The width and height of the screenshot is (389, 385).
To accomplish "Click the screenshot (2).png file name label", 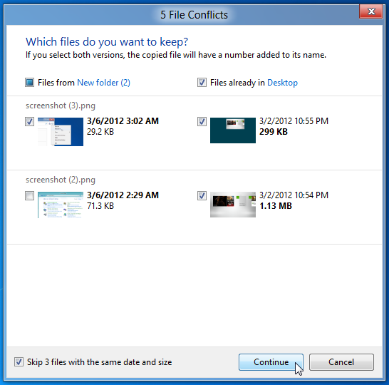I will click(61, 180).
